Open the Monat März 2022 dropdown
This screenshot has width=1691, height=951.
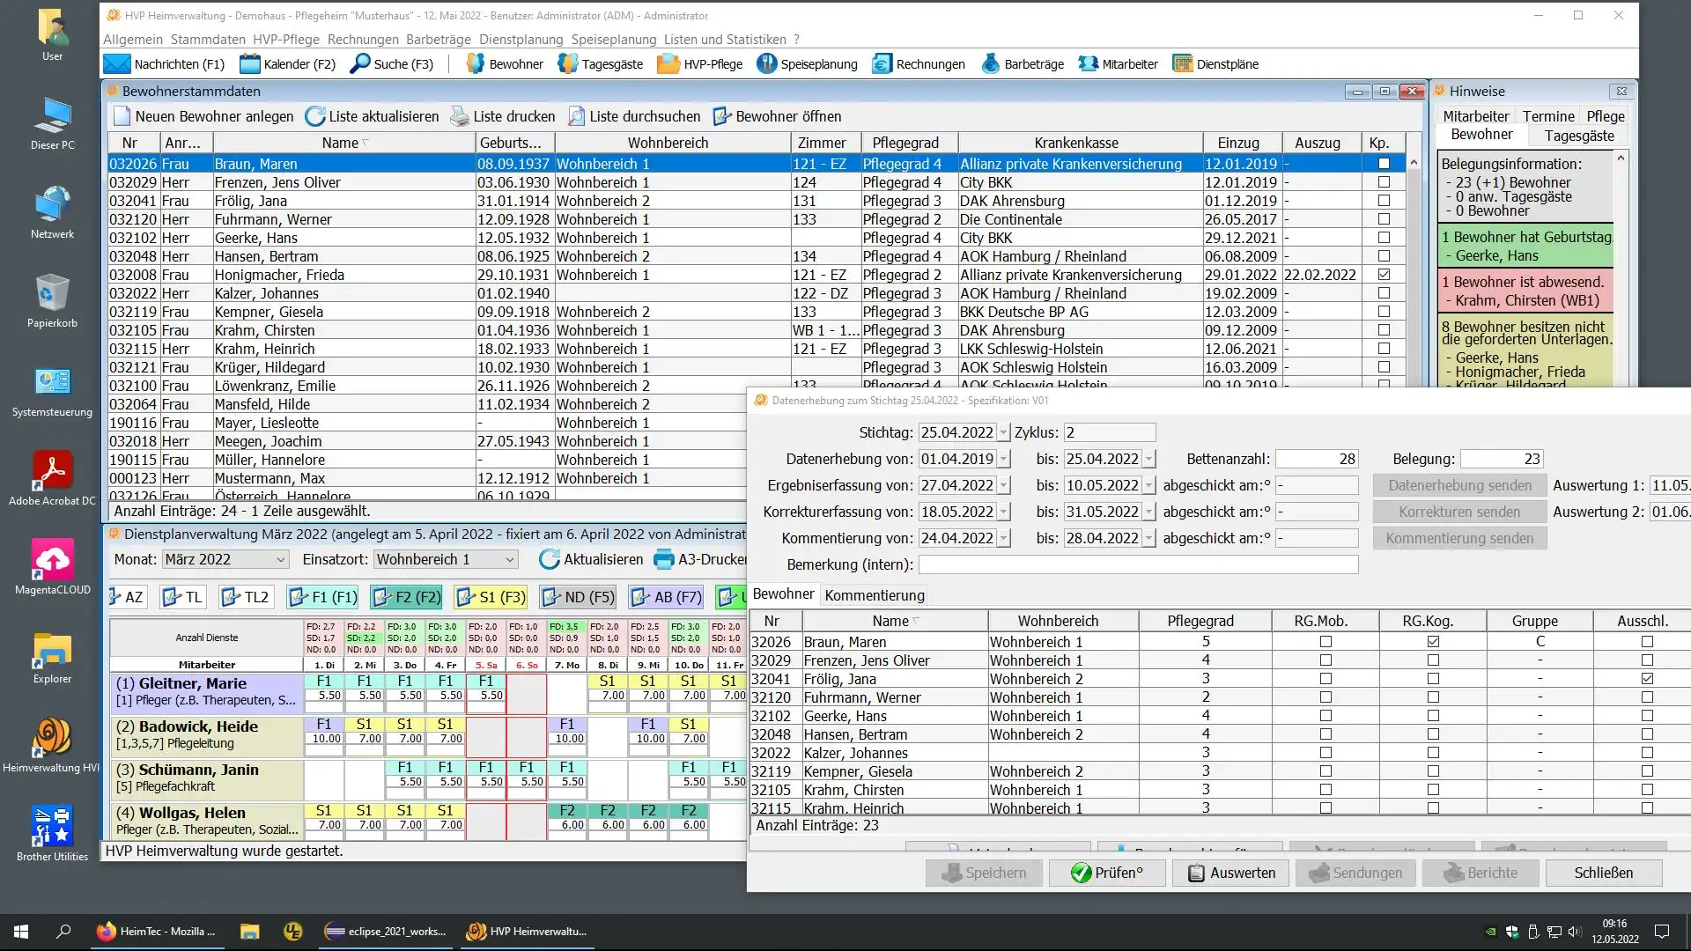280,559
